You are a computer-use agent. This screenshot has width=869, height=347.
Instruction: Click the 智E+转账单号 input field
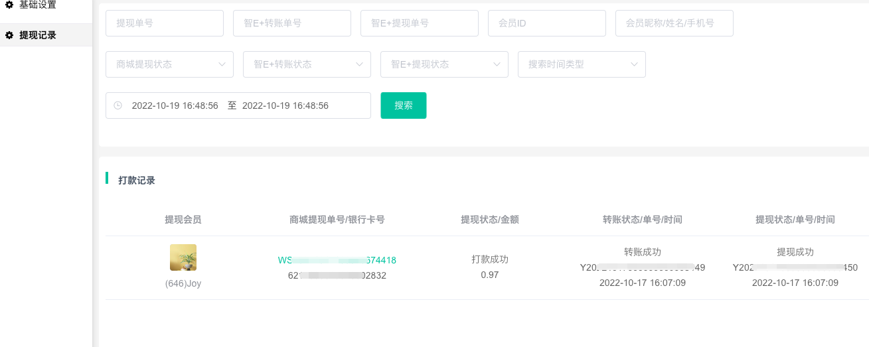[x=292, y=23]
